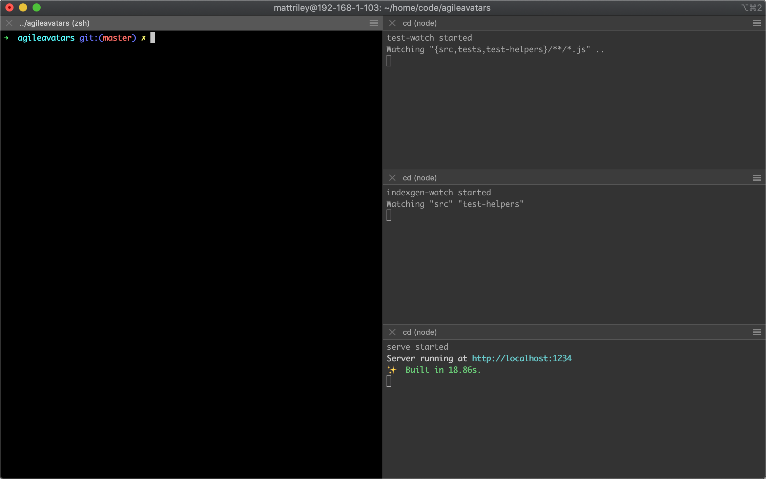766x479 pixels.
Task: Open hamburger menu of test-watch pane
Action: tap(757, 23)
